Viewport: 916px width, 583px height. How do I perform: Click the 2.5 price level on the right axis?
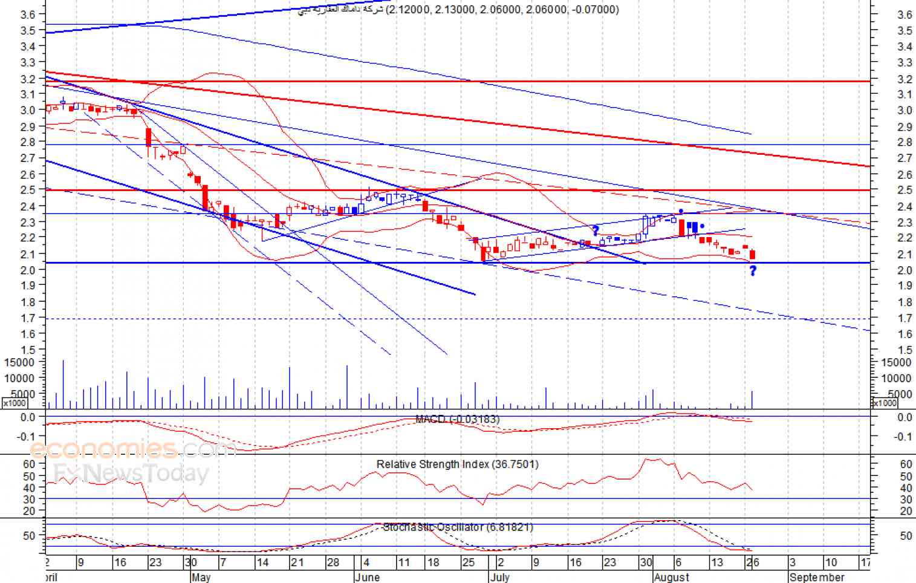point(905,191)
